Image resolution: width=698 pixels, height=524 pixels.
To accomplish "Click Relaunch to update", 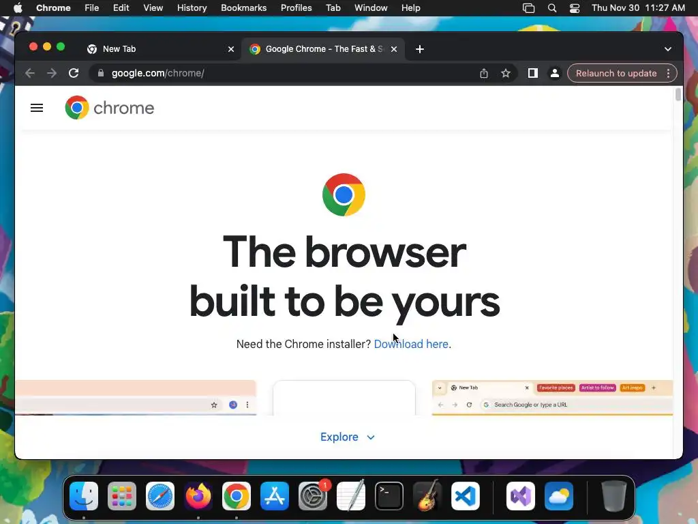I will [x=616, y=73].
